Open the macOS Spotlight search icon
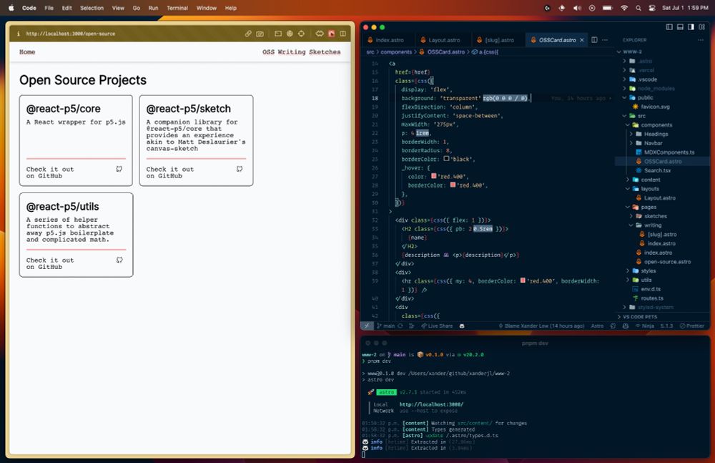Viewport: 715px width, 463px height. pos(639,8)
